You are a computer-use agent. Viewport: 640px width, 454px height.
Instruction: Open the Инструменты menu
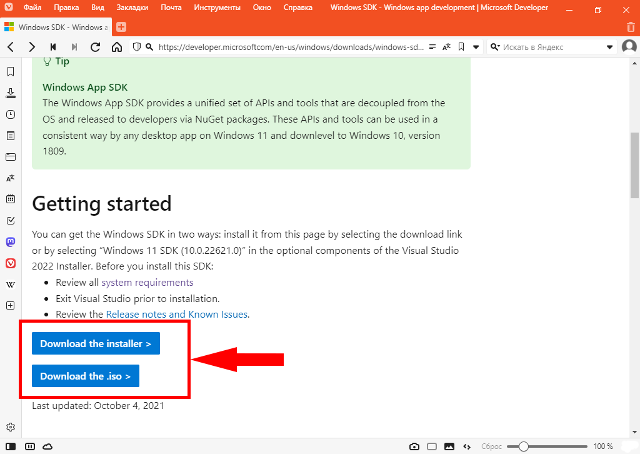(217, 8)
